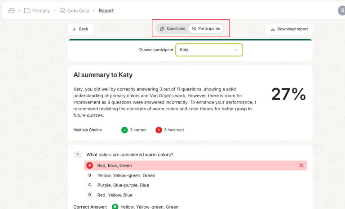Click the chevron arrow in Katy dropdown
The height and width of the screenshot is (209, 345).
coord(236,50)
